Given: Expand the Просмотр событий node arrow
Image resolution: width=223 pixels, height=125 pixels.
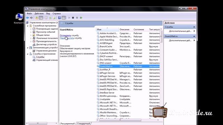Looking at the screenshot, I should click(31, 32).
